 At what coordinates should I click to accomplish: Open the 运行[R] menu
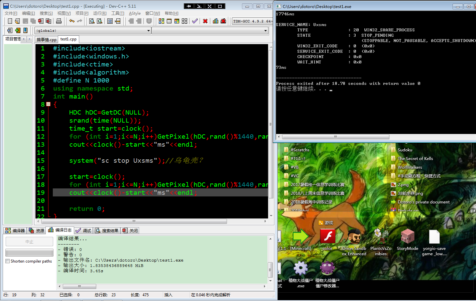(x=100, y=13)
